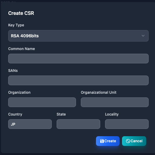The width and height of the screenshot is (155, 155).
Task: Click the Organaizational Unit label
Action: tap(99, 93)
